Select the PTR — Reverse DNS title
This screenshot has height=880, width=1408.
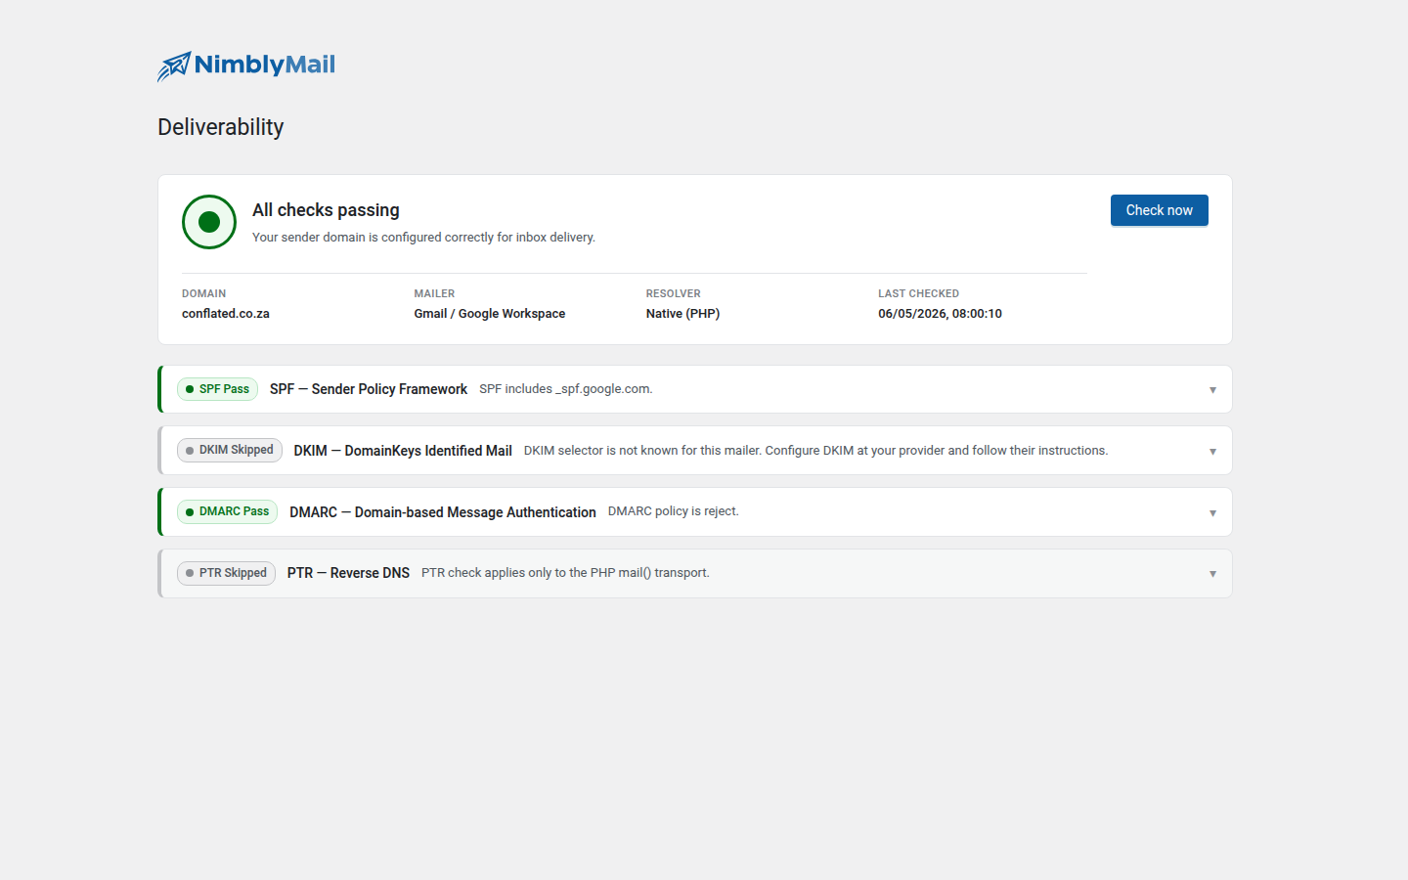(x=348, y=573)
